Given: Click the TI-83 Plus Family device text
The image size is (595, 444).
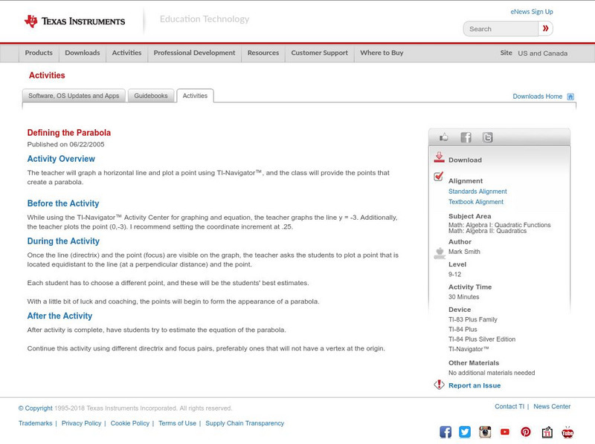Looking at the screenshot, I should point(473,319).
